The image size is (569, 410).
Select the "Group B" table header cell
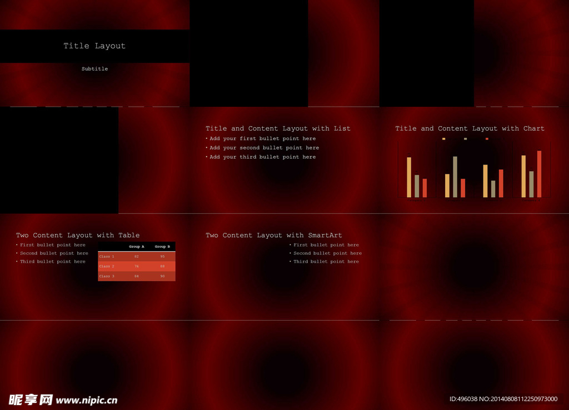[x=162, y=247]
